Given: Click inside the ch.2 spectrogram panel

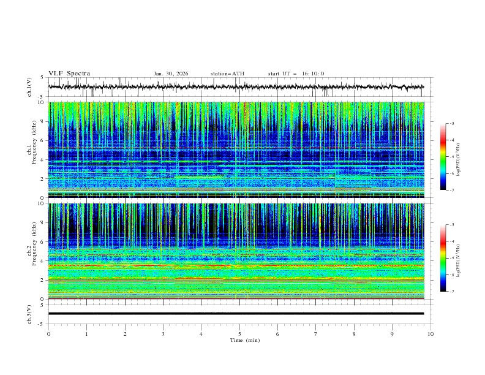Looking at the screenshot, I should [236, 251].
